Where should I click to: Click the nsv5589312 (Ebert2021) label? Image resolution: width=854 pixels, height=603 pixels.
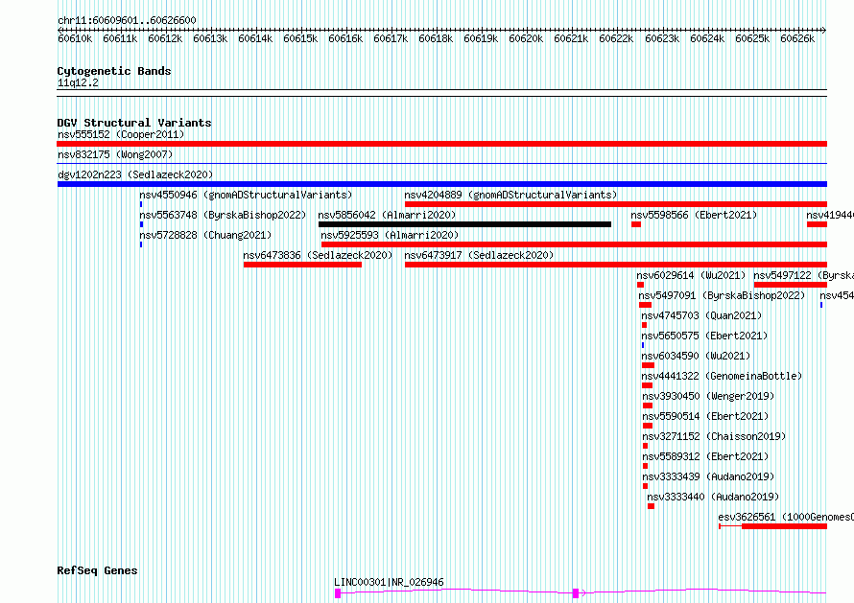(x=705, y=456)
